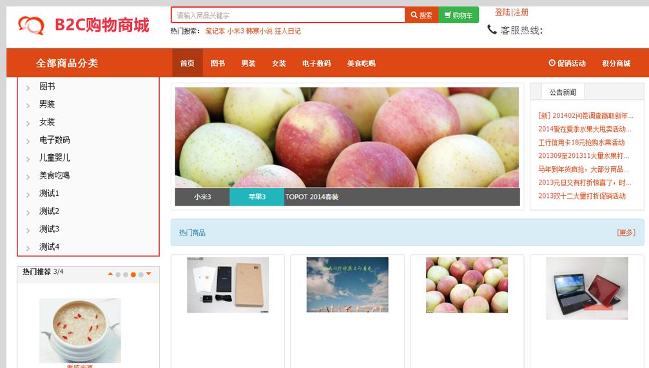The image size is (649, 368).
Task: Expand the 美食吃喝 category chevron
Action: pyautogui.click(x=28, y=177)
